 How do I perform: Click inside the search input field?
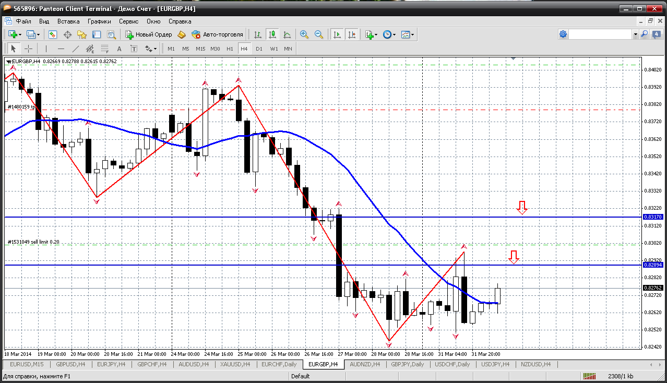(600, 34)
